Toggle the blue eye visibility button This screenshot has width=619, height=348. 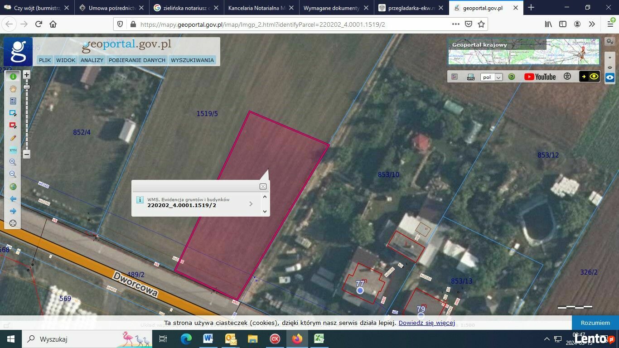point(610,77)
